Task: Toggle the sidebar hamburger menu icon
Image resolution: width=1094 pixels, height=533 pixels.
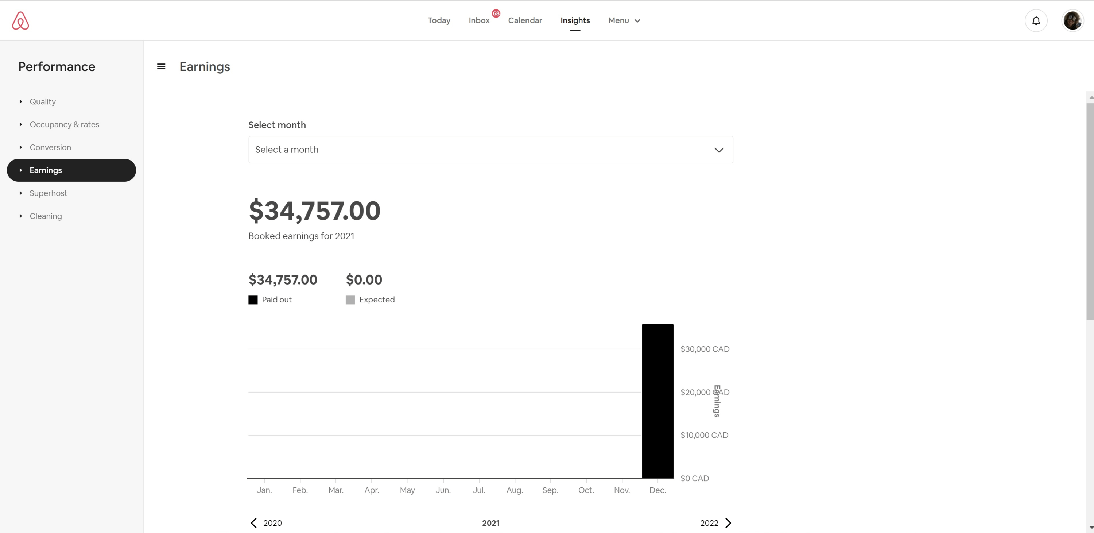Action: click(x=161, y=66)
